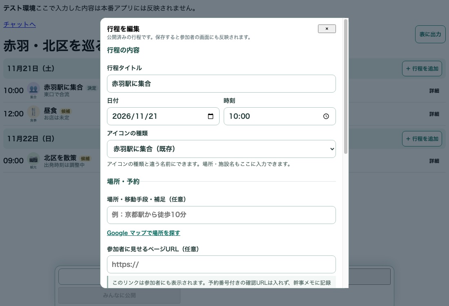Click the 12:00 time in the 昼食 row
This screenshot has width=449, height=306.
[x=13, y=114]
